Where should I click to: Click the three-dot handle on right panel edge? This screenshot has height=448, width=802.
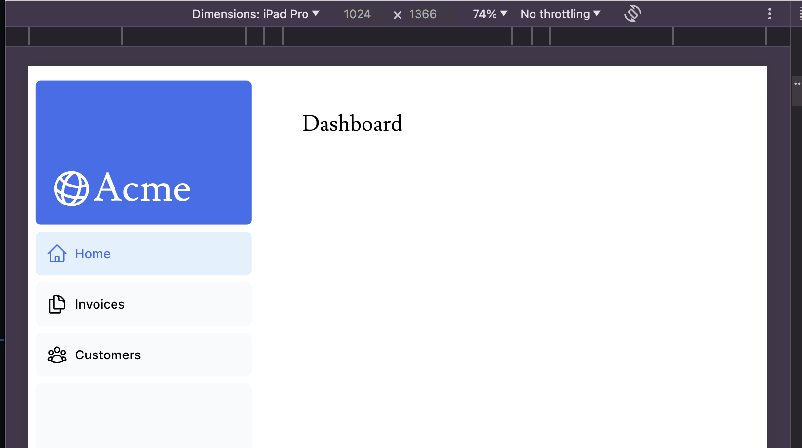click(797, 84)
